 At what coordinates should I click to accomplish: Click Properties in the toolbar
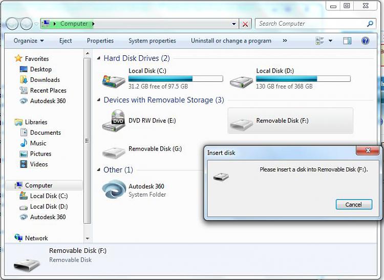click(100, 40)
